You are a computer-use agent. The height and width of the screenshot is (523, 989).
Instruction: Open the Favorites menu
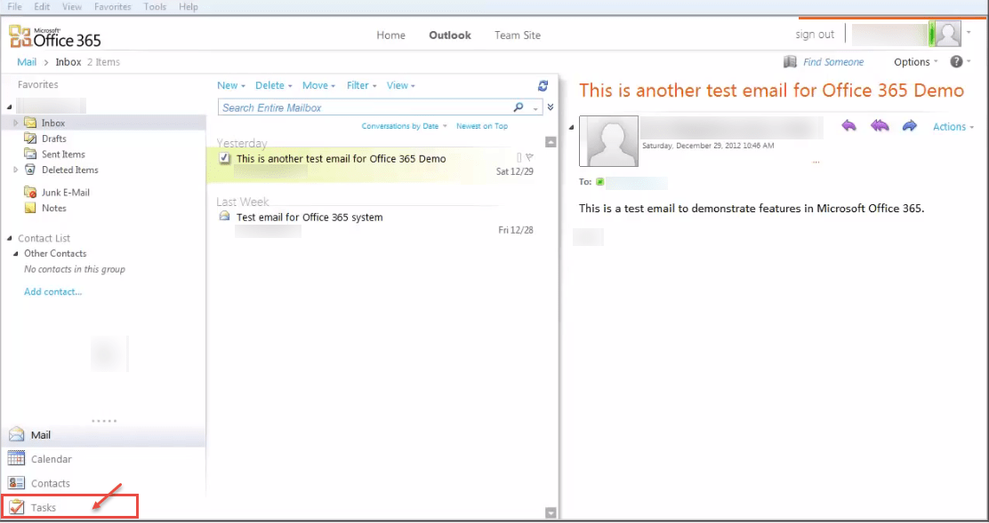(x=113, y=6)
